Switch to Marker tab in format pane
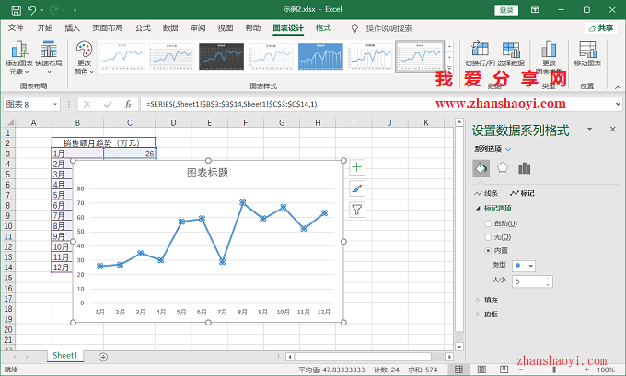This screenshot has height=376, width=626. pyautogui.click(x=522, y=193)
